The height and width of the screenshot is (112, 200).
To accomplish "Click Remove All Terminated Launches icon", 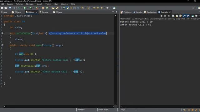I will 169,16.
